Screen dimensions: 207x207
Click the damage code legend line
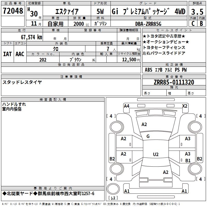(91, 204)
